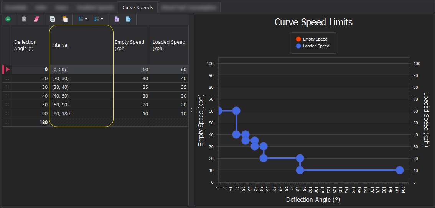Open the insert row above dropdown

[x=82, y=19]
